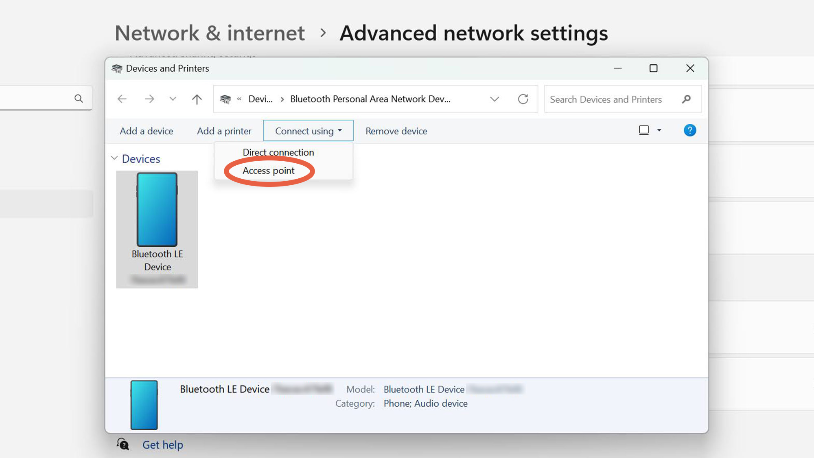This screenshot has width=814, height=458.
Task: Click the search magnifier in Devices search box
Action: coord(686,99)
